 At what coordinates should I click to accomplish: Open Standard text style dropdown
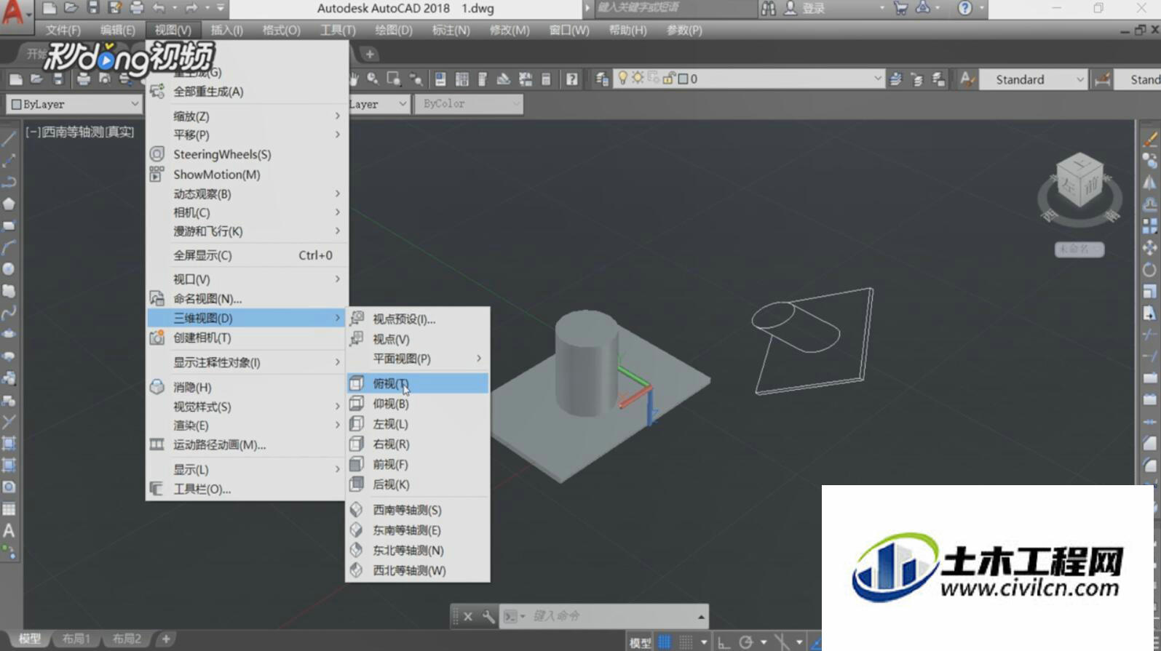(1033, 79)
